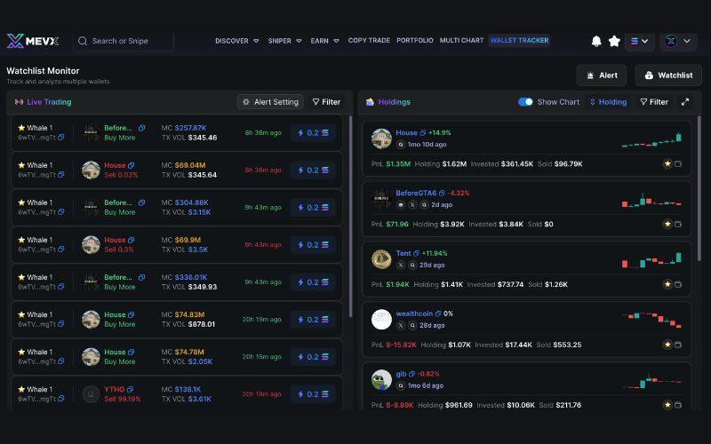Open the search lens for gib holding
The width and height of the screenshot is (711, 444).
[401, 385]
